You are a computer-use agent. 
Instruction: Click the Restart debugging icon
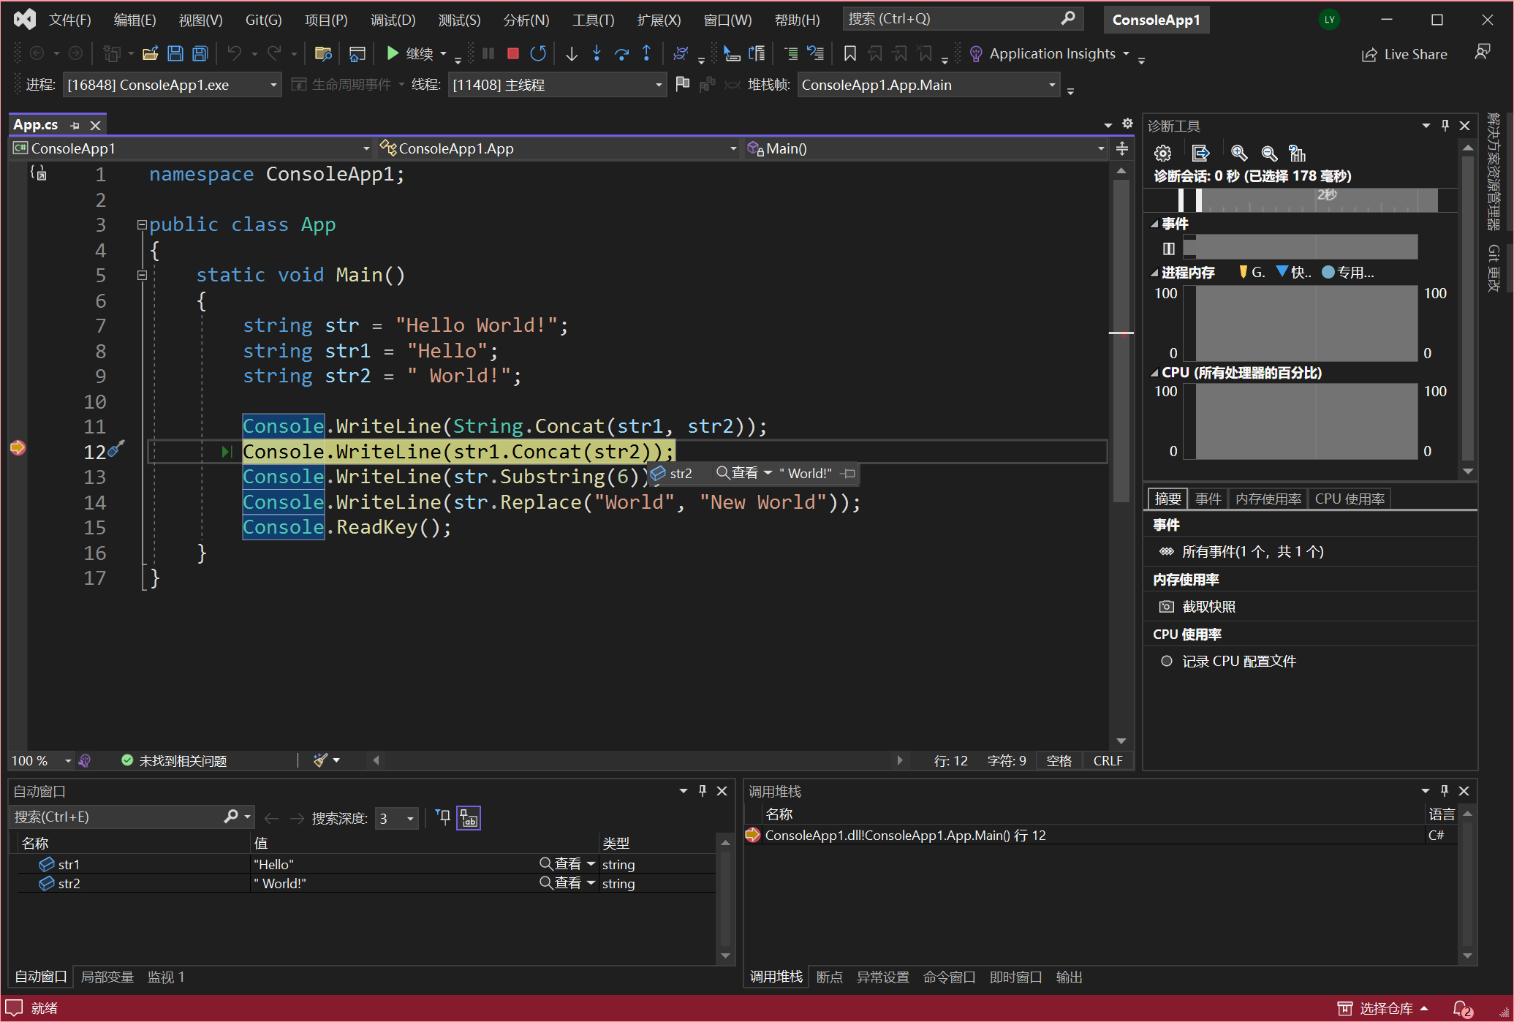(x=538, y=53)
